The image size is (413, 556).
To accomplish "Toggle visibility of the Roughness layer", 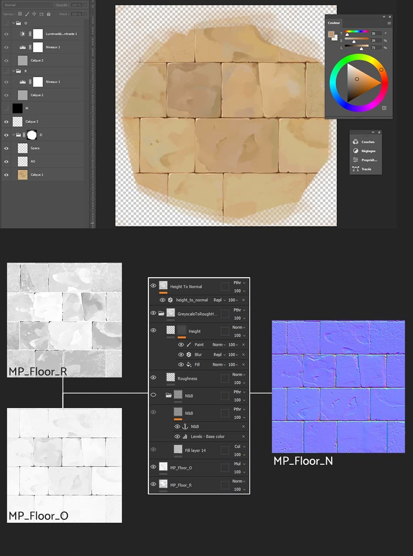I will coord(153,378).
